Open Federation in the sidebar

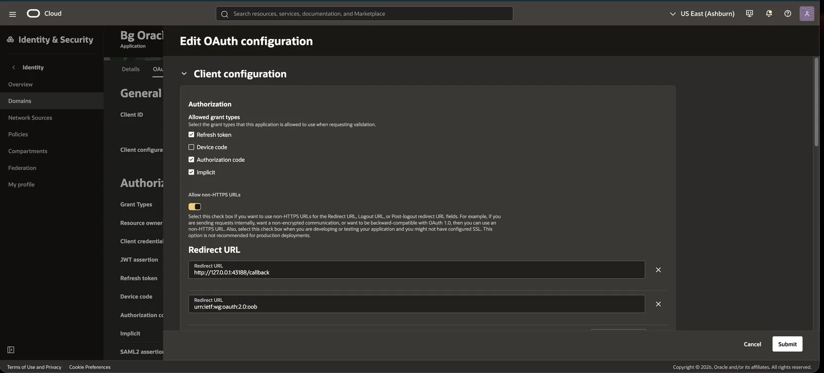(x=22, y=168)
